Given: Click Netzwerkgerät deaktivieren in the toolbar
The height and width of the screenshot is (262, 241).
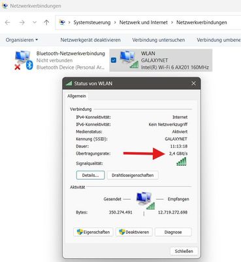Looking at the screenshot, I should [90, 40].
